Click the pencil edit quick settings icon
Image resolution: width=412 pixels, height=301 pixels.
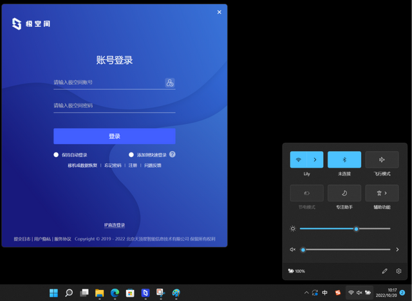[385, 271]
